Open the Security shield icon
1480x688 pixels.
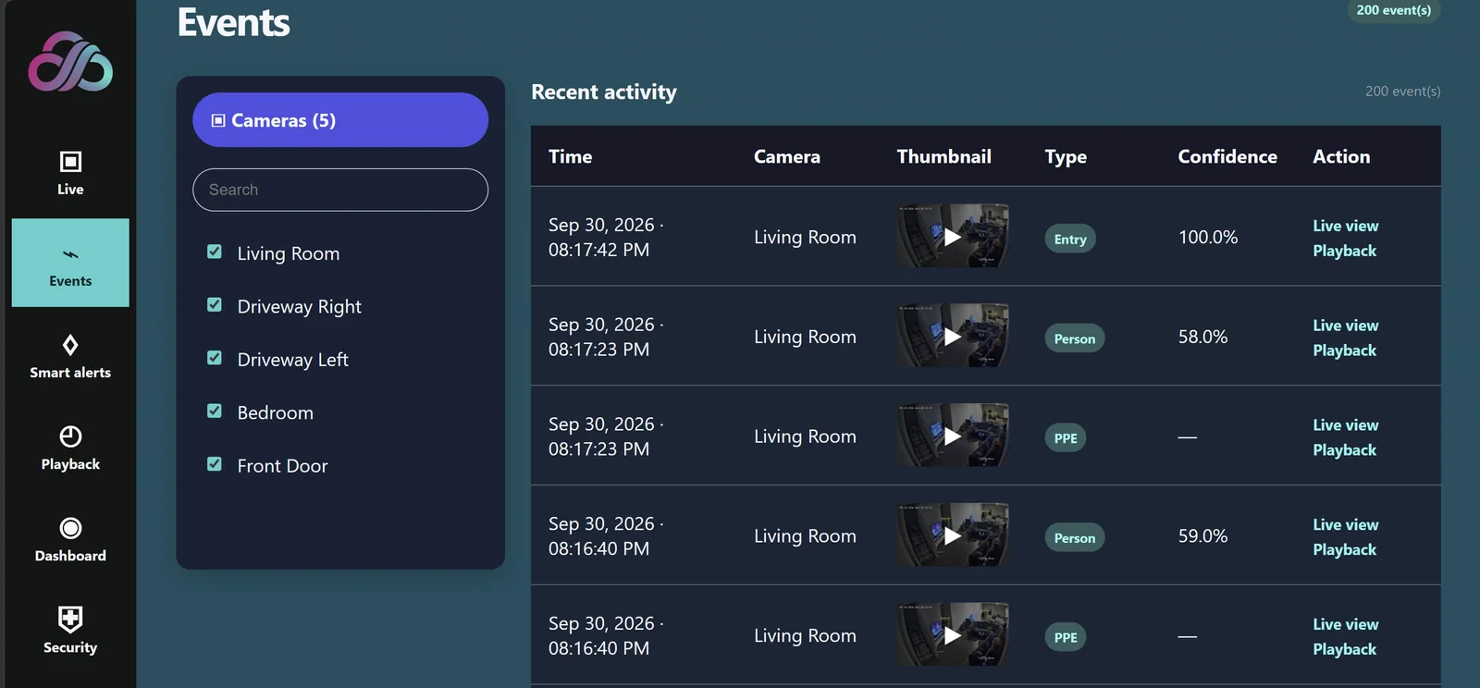click(70, 619)
